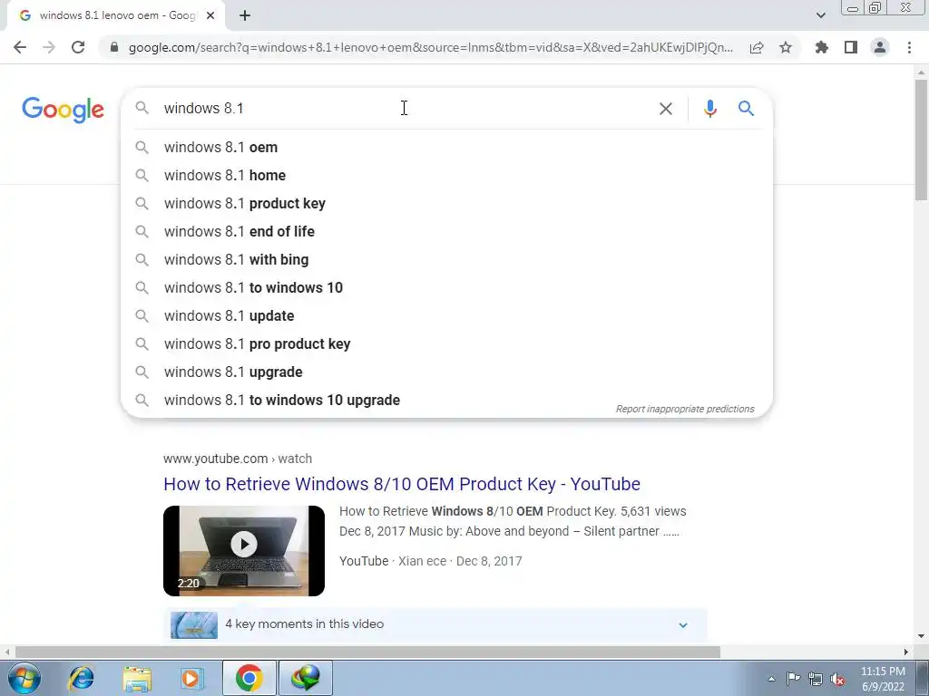Viewport: 929px width, 696px height.
Task: Click the scroll-right arrow of the horizontal scrollbar
Action: click(906, 652)
